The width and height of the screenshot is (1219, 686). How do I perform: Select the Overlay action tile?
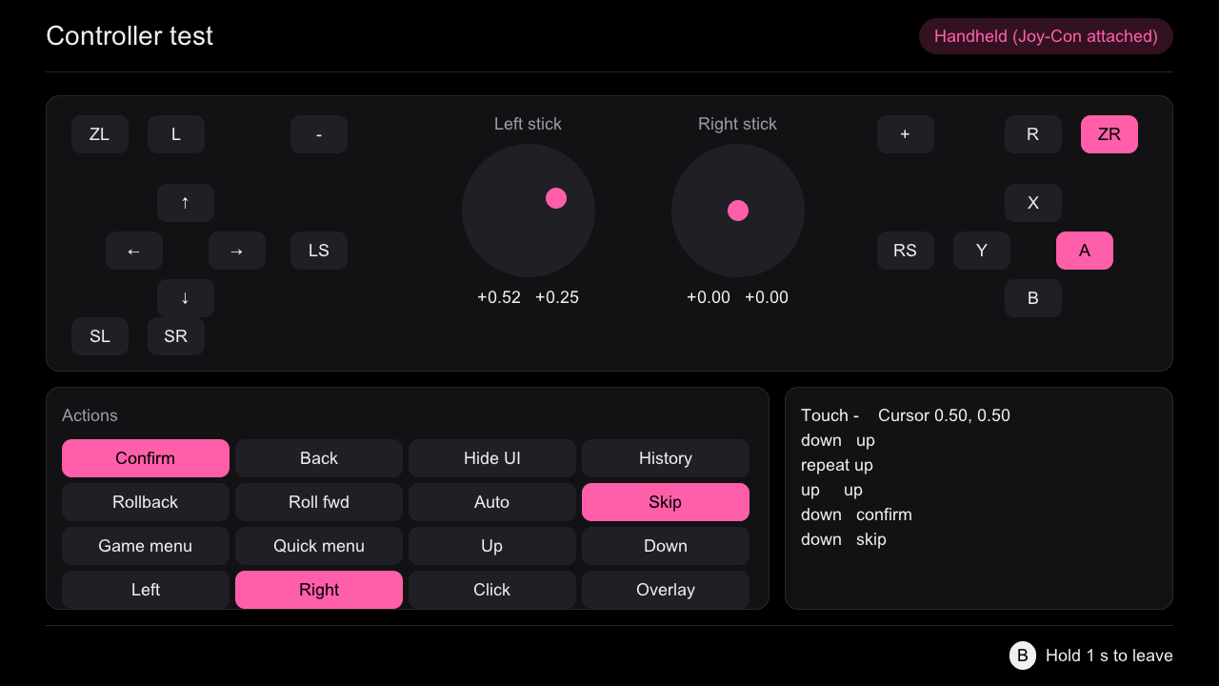[666, 590]
